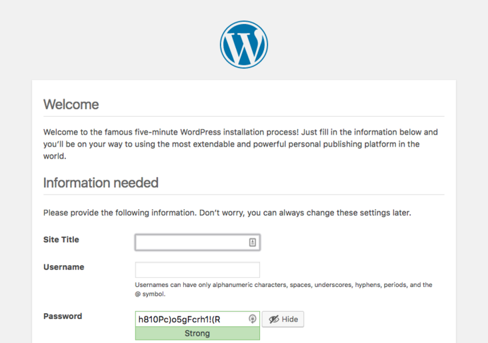Click the Site Title label
Viewport: 488px width, 343px height.
(x=61, y=240)
